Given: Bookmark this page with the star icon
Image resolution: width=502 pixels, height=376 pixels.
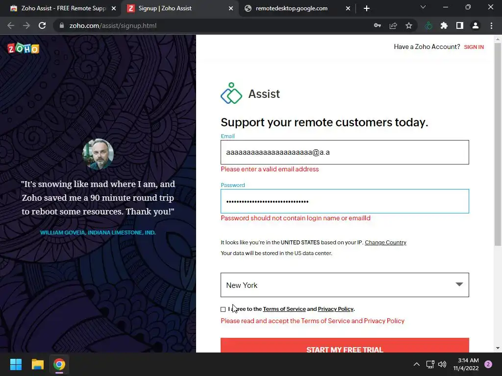Looking at the screenshot, I should [409, 25].
